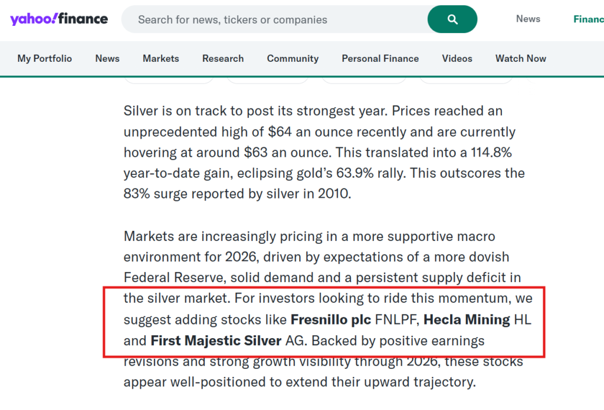Open the Videos navigation item
This screenshot has height=410, width=604.
[457, 58]
